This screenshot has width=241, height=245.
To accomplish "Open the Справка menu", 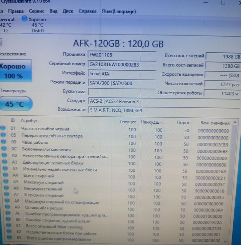I will tap(87, 11).
